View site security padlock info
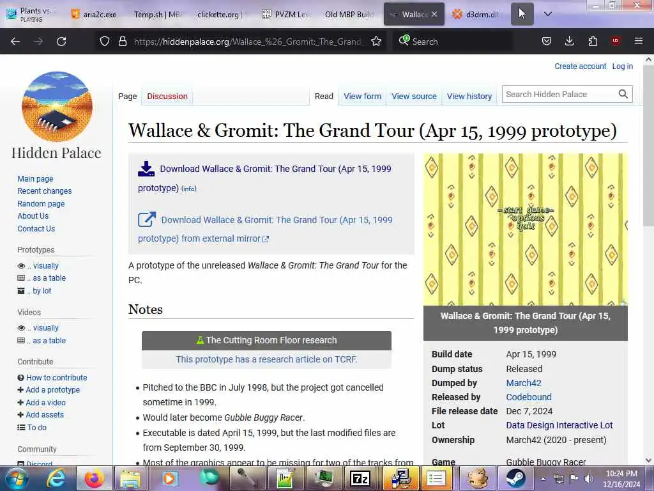 click(122, 42)
